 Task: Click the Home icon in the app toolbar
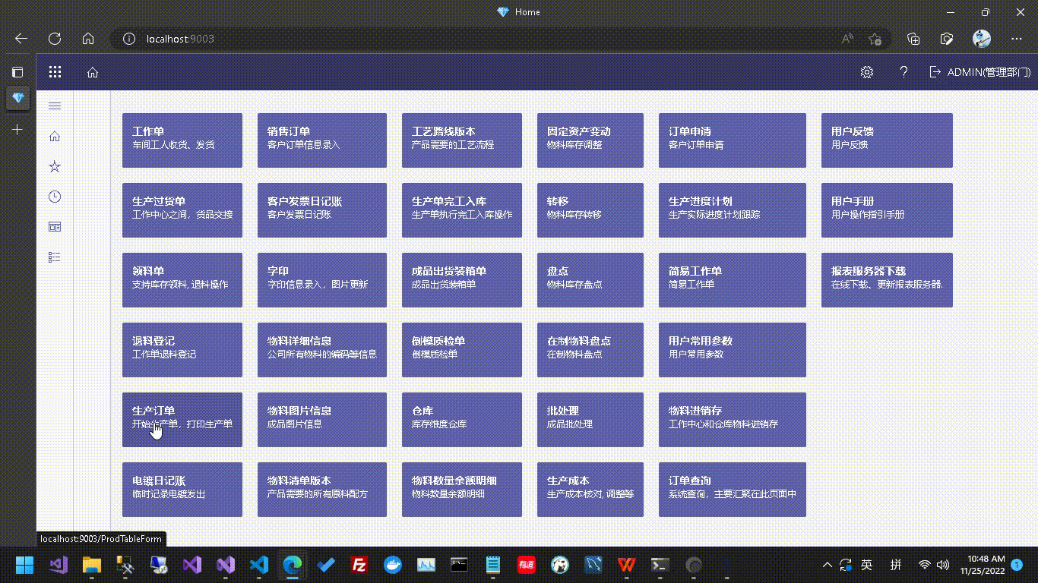92,71
